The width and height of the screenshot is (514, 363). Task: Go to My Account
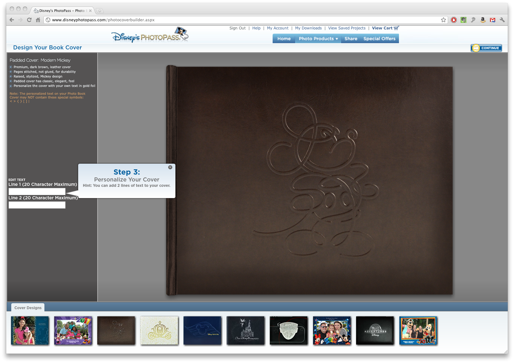(x=278, y=28)
